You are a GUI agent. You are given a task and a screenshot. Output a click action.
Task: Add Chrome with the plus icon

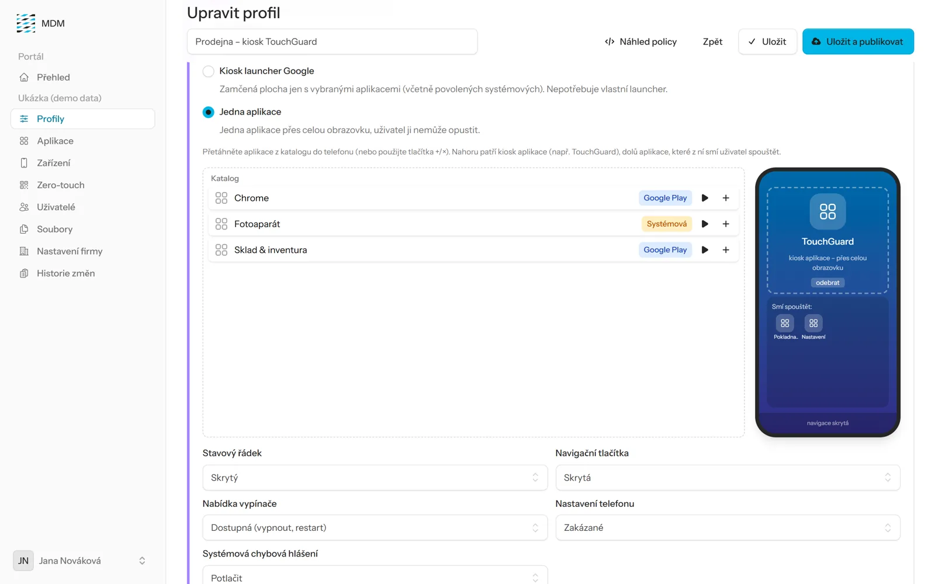coord(726,198)
